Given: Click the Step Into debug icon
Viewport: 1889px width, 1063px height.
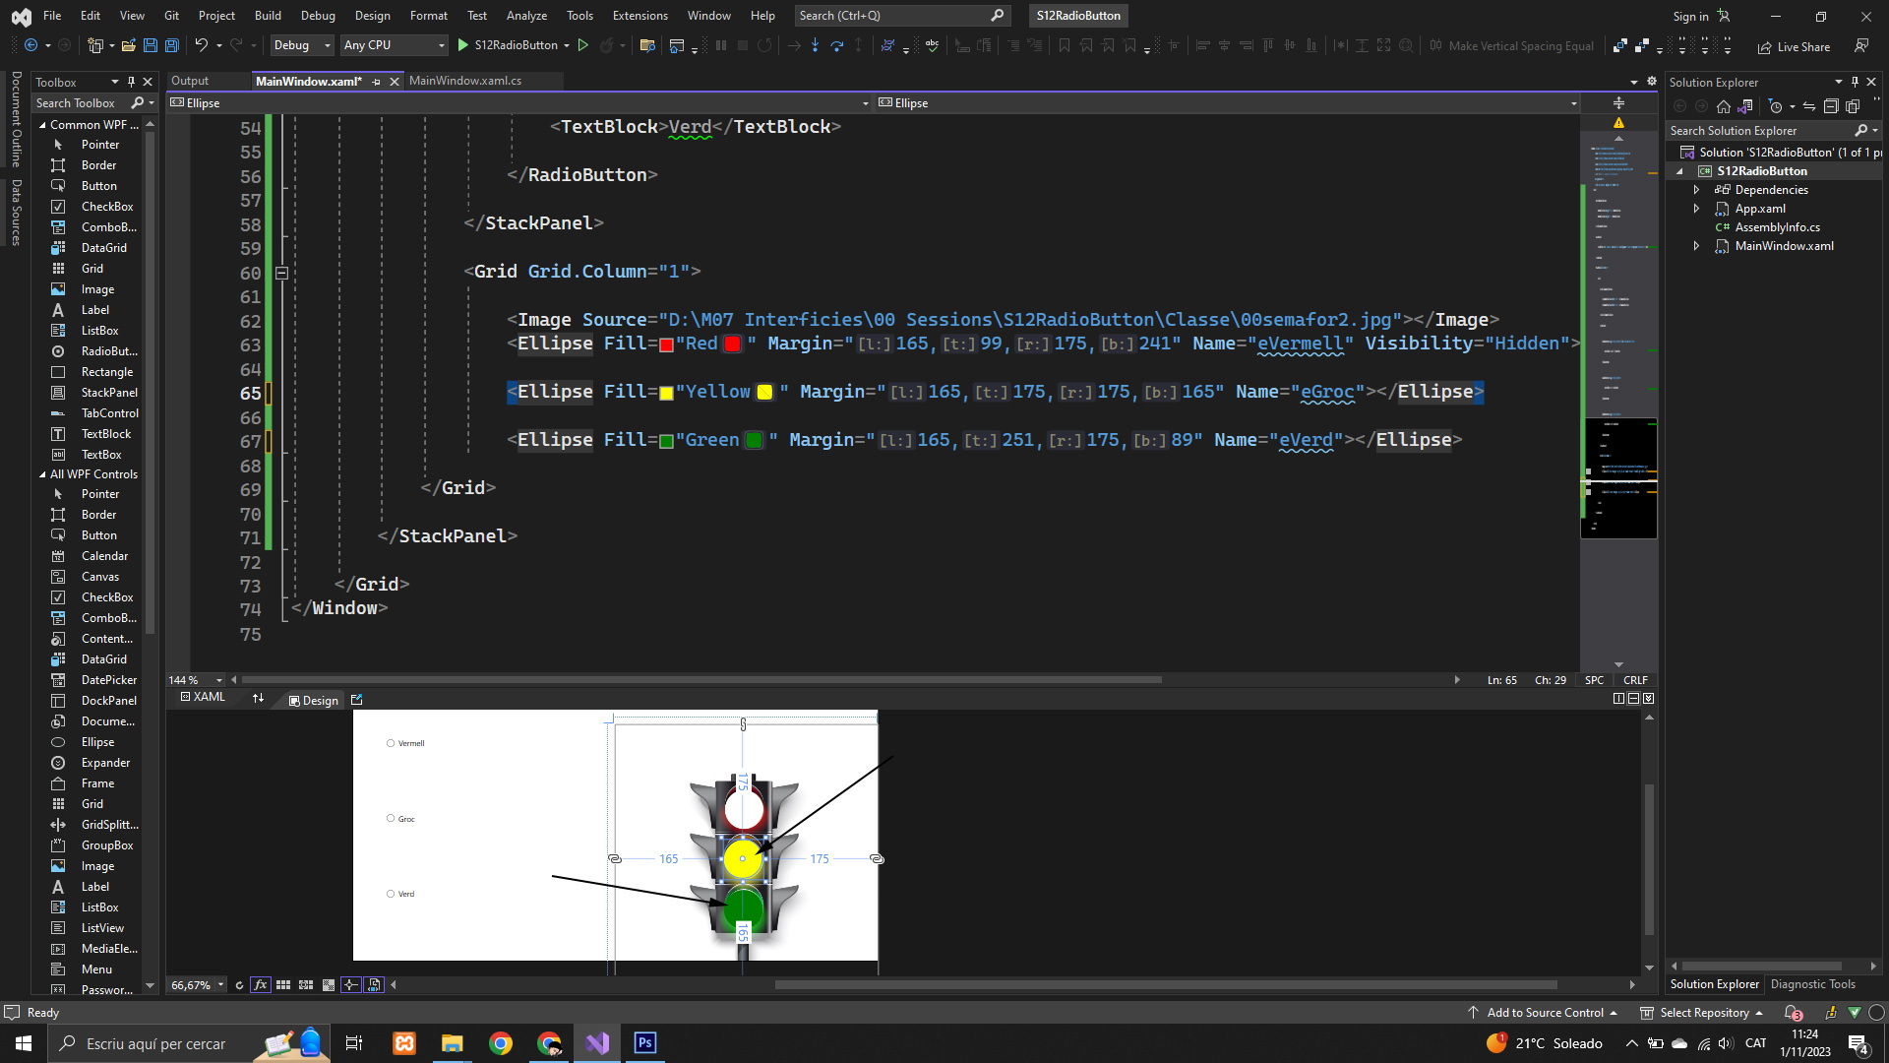Looking at the screenshot, I should pyautogui.click(x=815, y=45).
